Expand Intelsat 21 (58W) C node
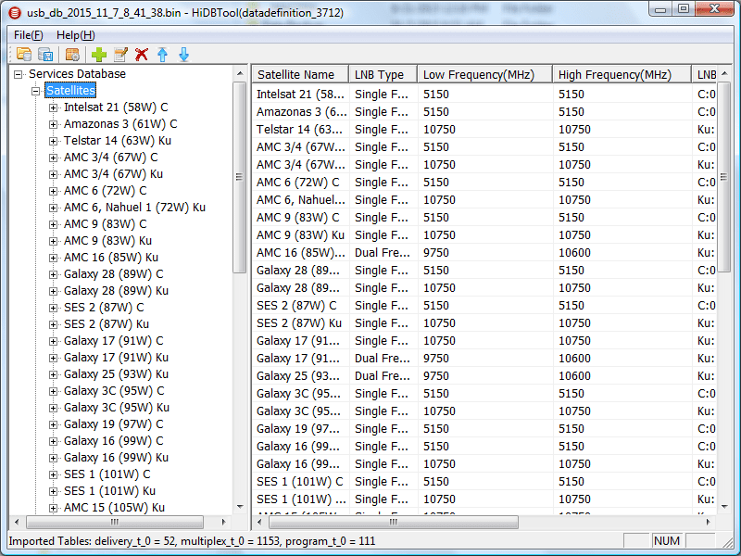 [53, 107]
